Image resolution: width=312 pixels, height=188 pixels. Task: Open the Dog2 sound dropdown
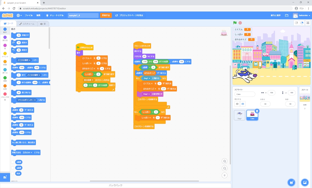[146, 94]
